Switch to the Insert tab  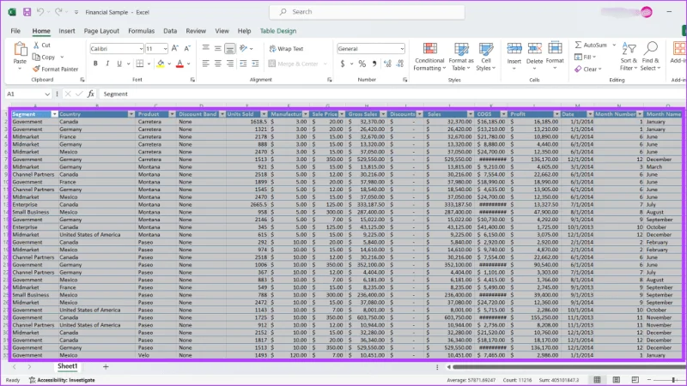click(67, 31)
